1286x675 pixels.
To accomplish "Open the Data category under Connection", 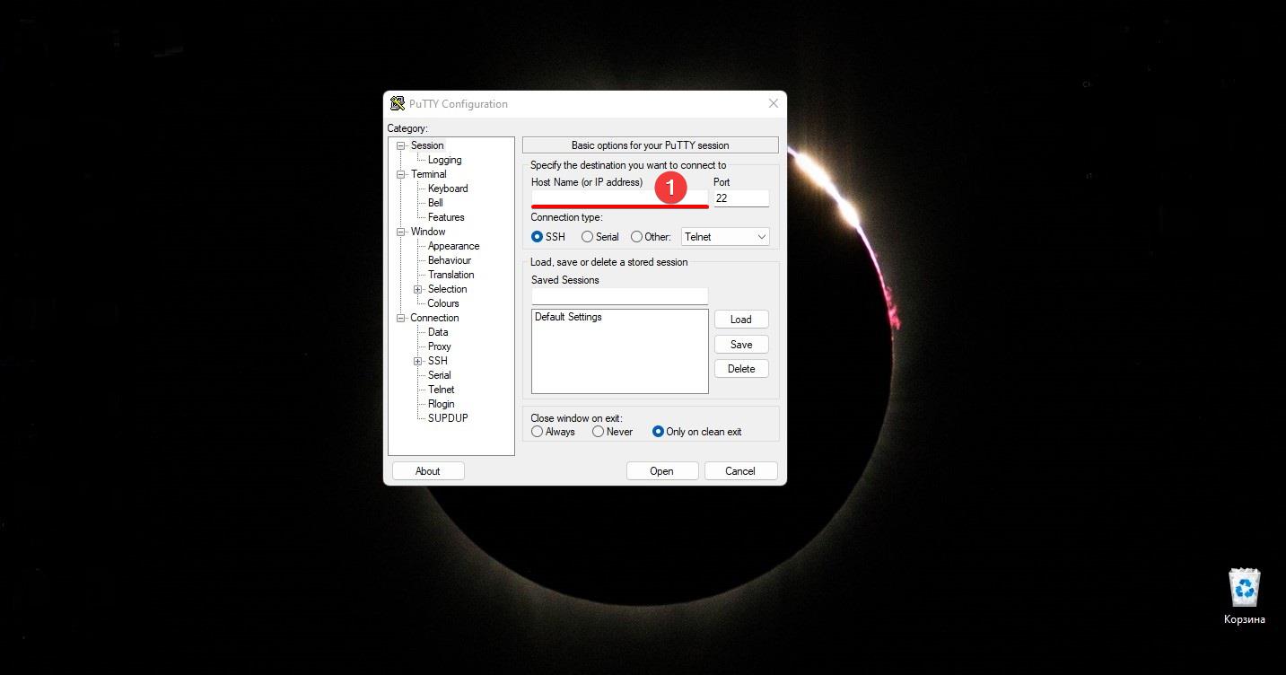I will [x=438, y=332].
